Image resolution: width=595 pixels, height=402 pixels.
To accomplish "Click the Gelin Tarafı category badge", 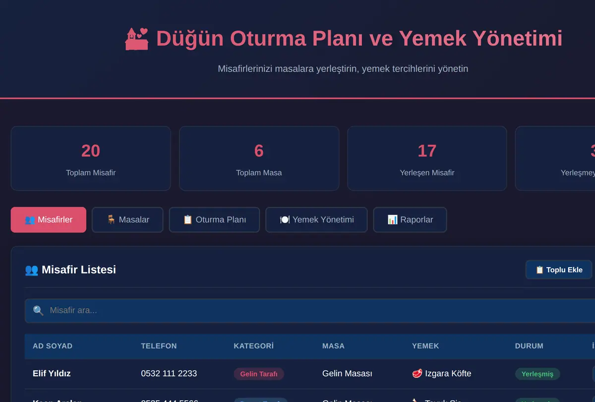I will tap(259, 374).
